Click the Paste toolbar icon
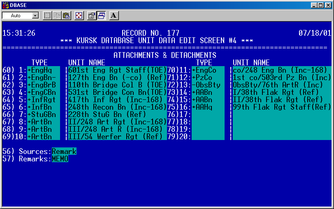The height and width of the screenshot is (209, 334). [66, 16]
